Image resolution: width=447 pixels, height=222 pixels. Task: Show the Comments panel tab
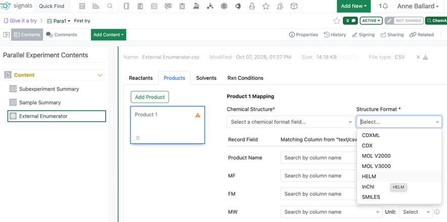pyautogui.click(x=62, y=35)
